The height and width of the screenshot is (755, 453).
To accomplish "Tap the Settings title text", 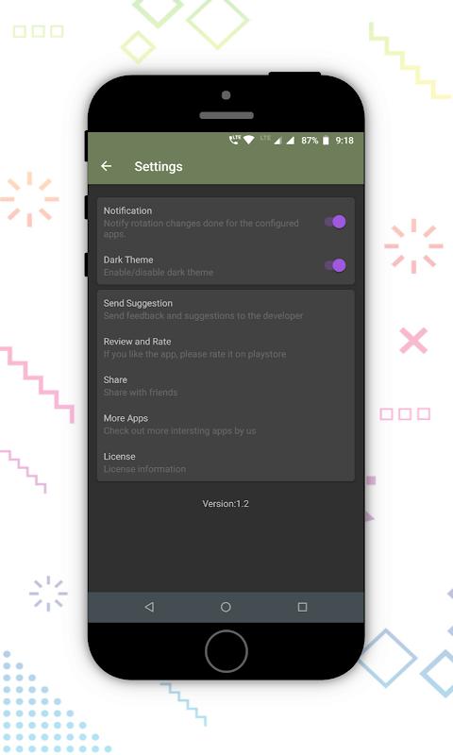I will tap(159, 167).
